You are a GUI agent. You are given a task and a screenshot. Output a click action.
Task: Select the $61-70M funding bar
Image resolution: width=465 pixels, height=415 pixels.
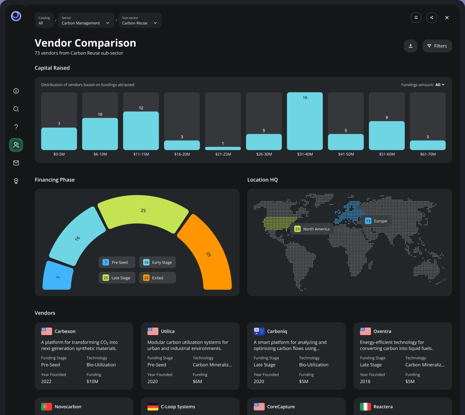[428, 145]
